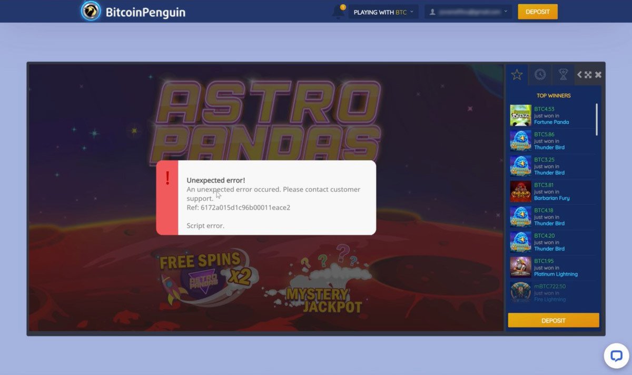
Task: Click the red exclamation error icon
Action: point(167,179)
